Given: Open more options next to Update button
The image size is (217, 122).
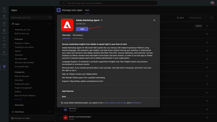Looking at the screenshot, I should click(x=207, y=26).
